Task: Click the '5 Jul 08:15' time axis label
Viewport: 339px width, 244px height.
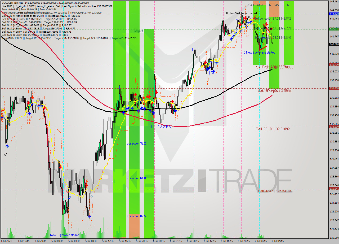Action: (91, 241)
